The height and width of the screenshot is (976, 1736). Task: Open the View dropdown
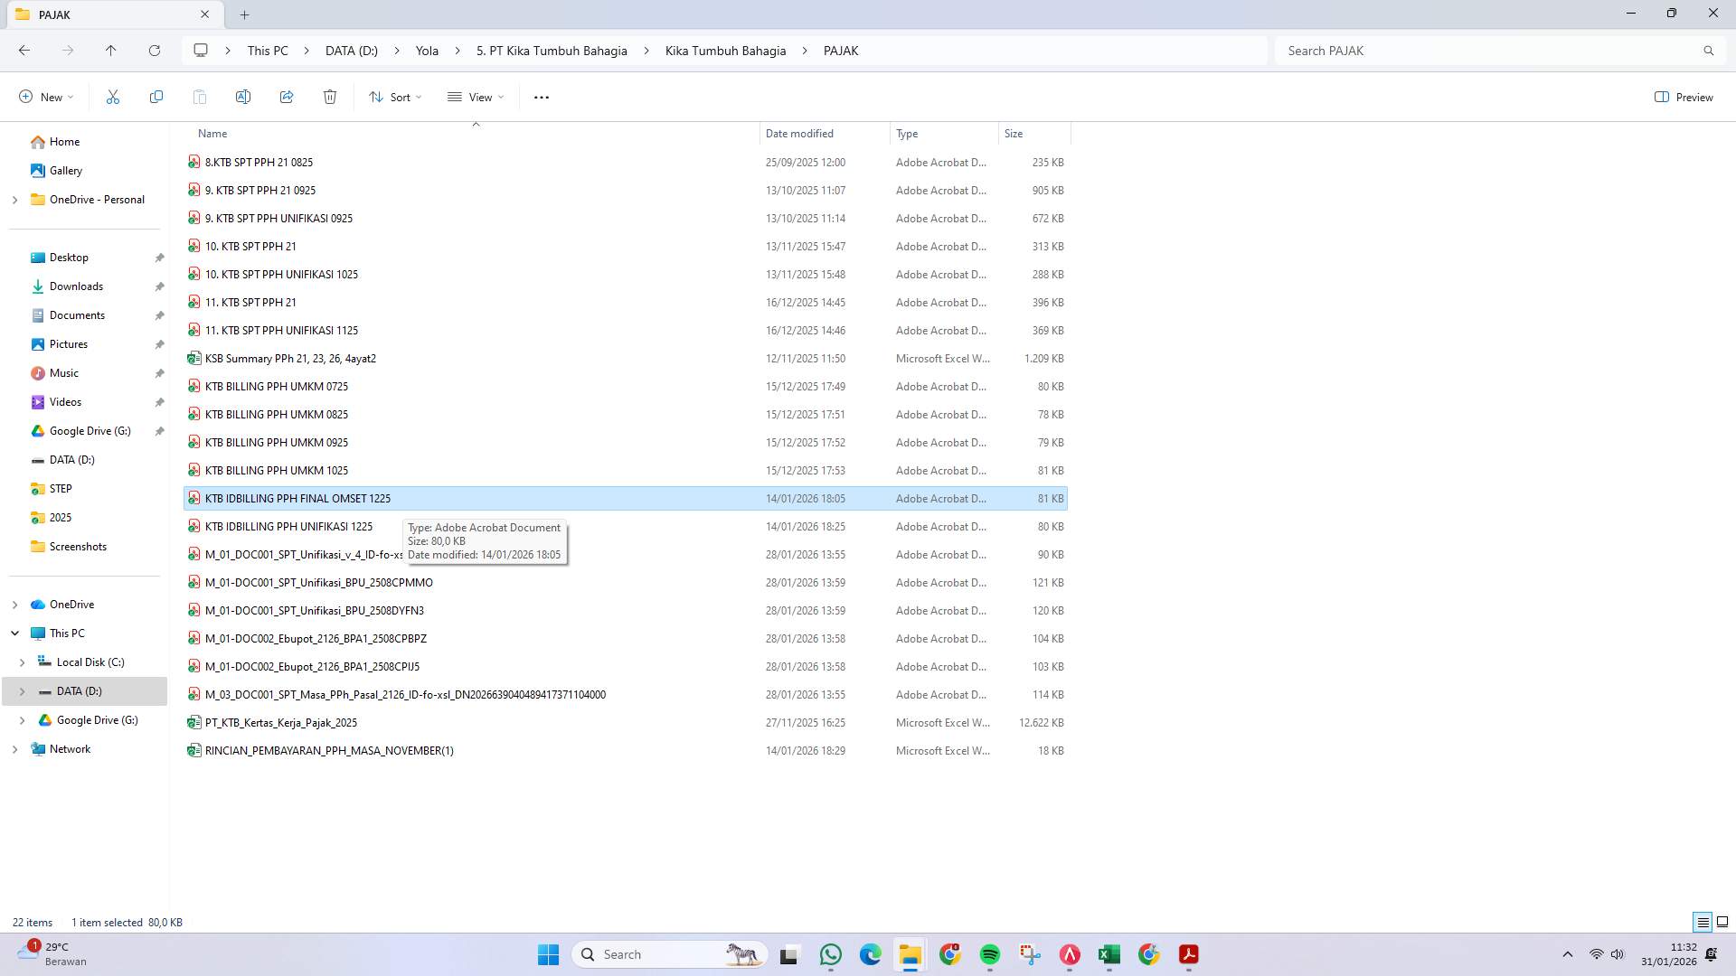(475, 97)
